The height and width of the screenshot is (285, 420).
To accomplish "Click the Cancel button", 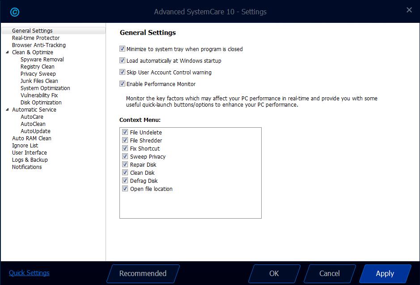I will coord(330,273).
